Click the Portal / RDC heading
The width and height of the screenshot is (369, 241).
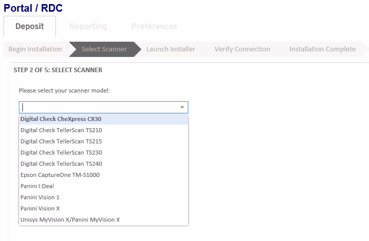click(x=33, y=8)
